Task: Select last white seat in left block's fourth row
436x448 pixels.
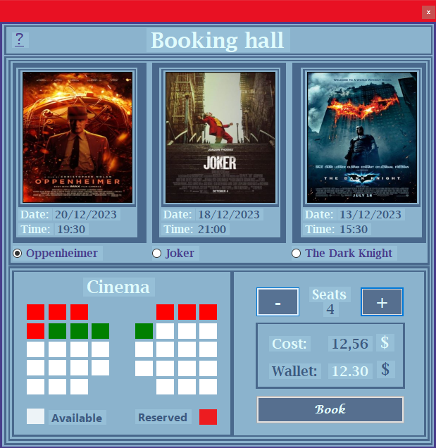Action: tap(100, 368)
